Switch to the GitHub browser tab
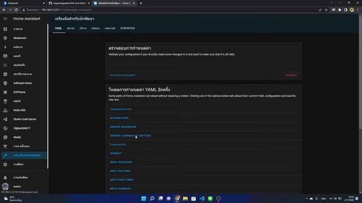This screenshot has height=203, width=362. tap(68, 3)
